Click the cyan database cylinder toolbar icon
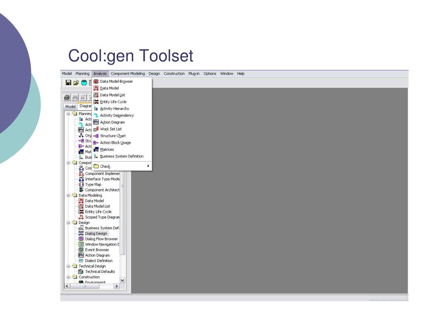The height and width of the screenshot is (319, 426). click(84, 83)
